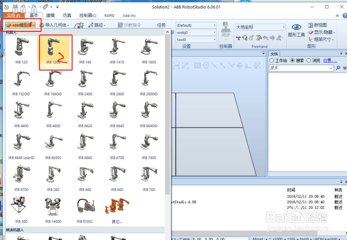Choose the IRB 6650S robot

tap(53, 146)
